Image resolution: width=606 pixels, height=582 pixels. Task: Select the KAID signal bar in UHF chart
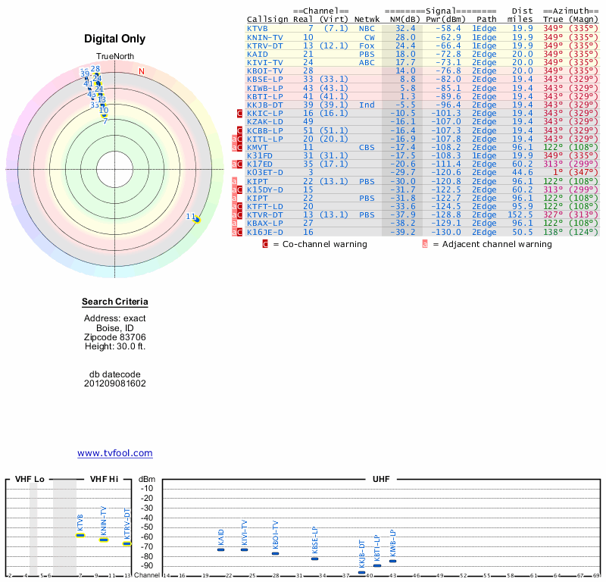[x=220, y=549]
